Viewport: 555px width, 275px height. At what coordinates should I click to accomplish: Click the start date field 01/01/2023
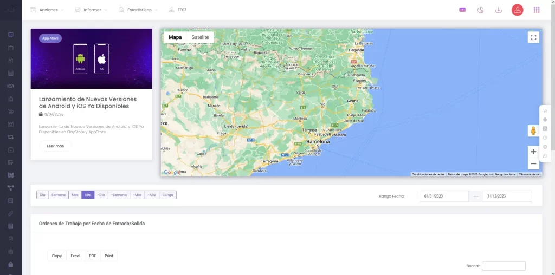coord(444,196)
